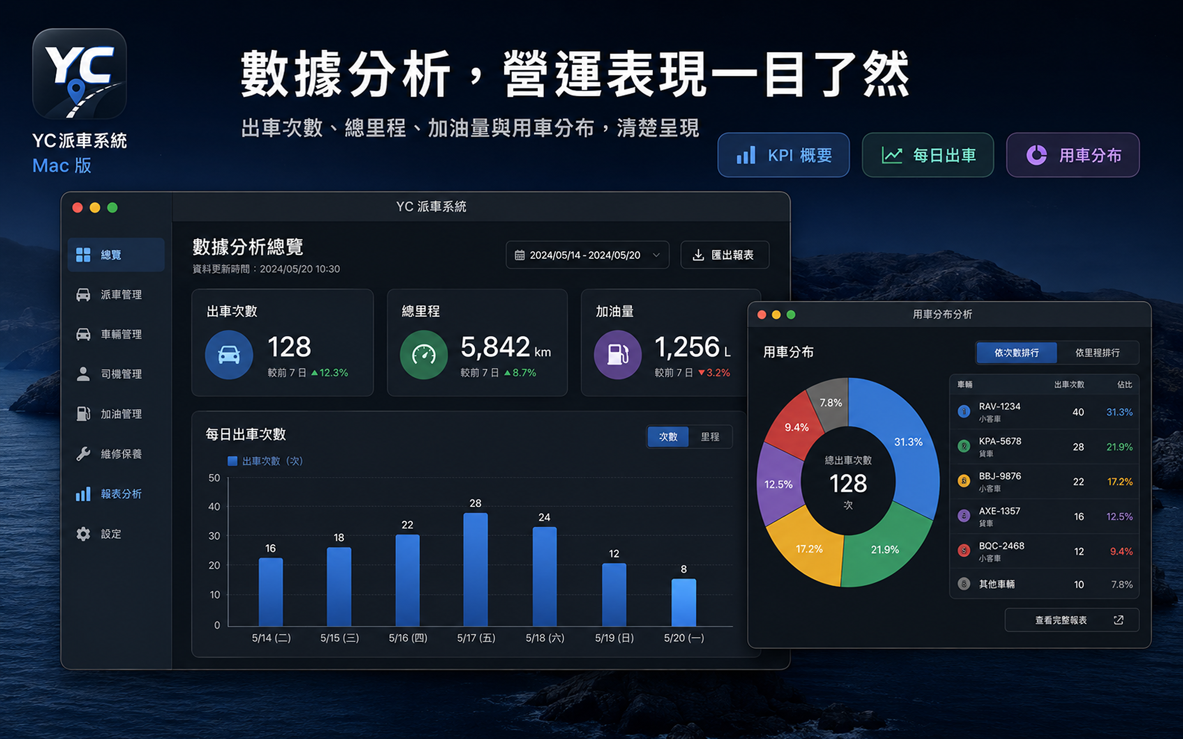Click the blue rank badge for RAV-1234
Image resolution: width=1183 pixels, height=739 pixels.
click(964, 411)
